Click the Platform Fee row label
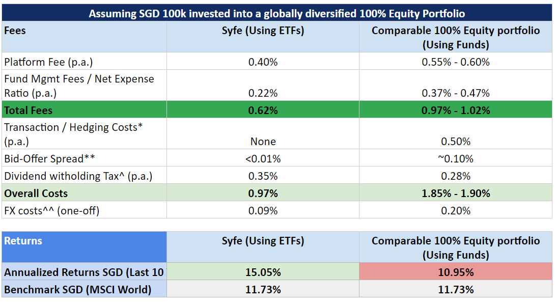The image size is (556, 303). pyautogui.click(x=44, y=61)
